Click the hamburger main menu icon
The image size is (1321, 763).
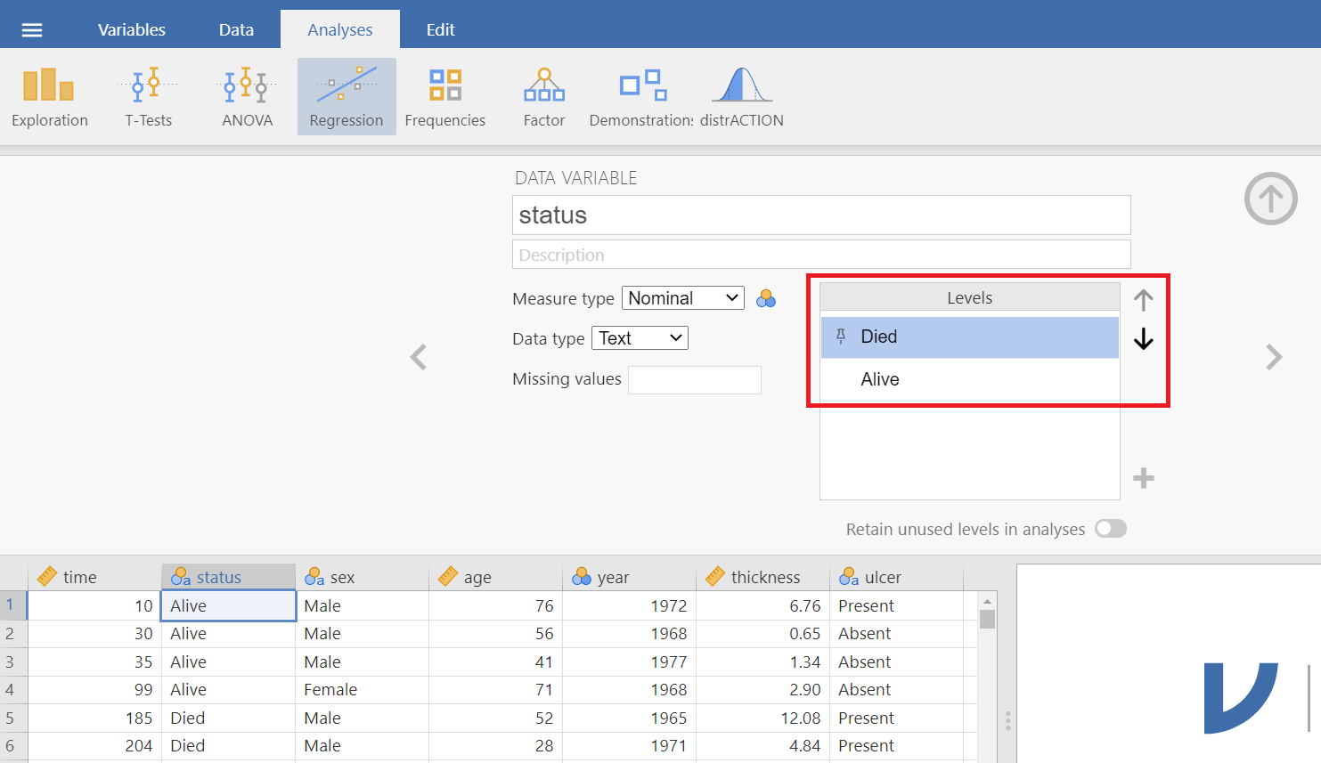(x=32, y=30)
